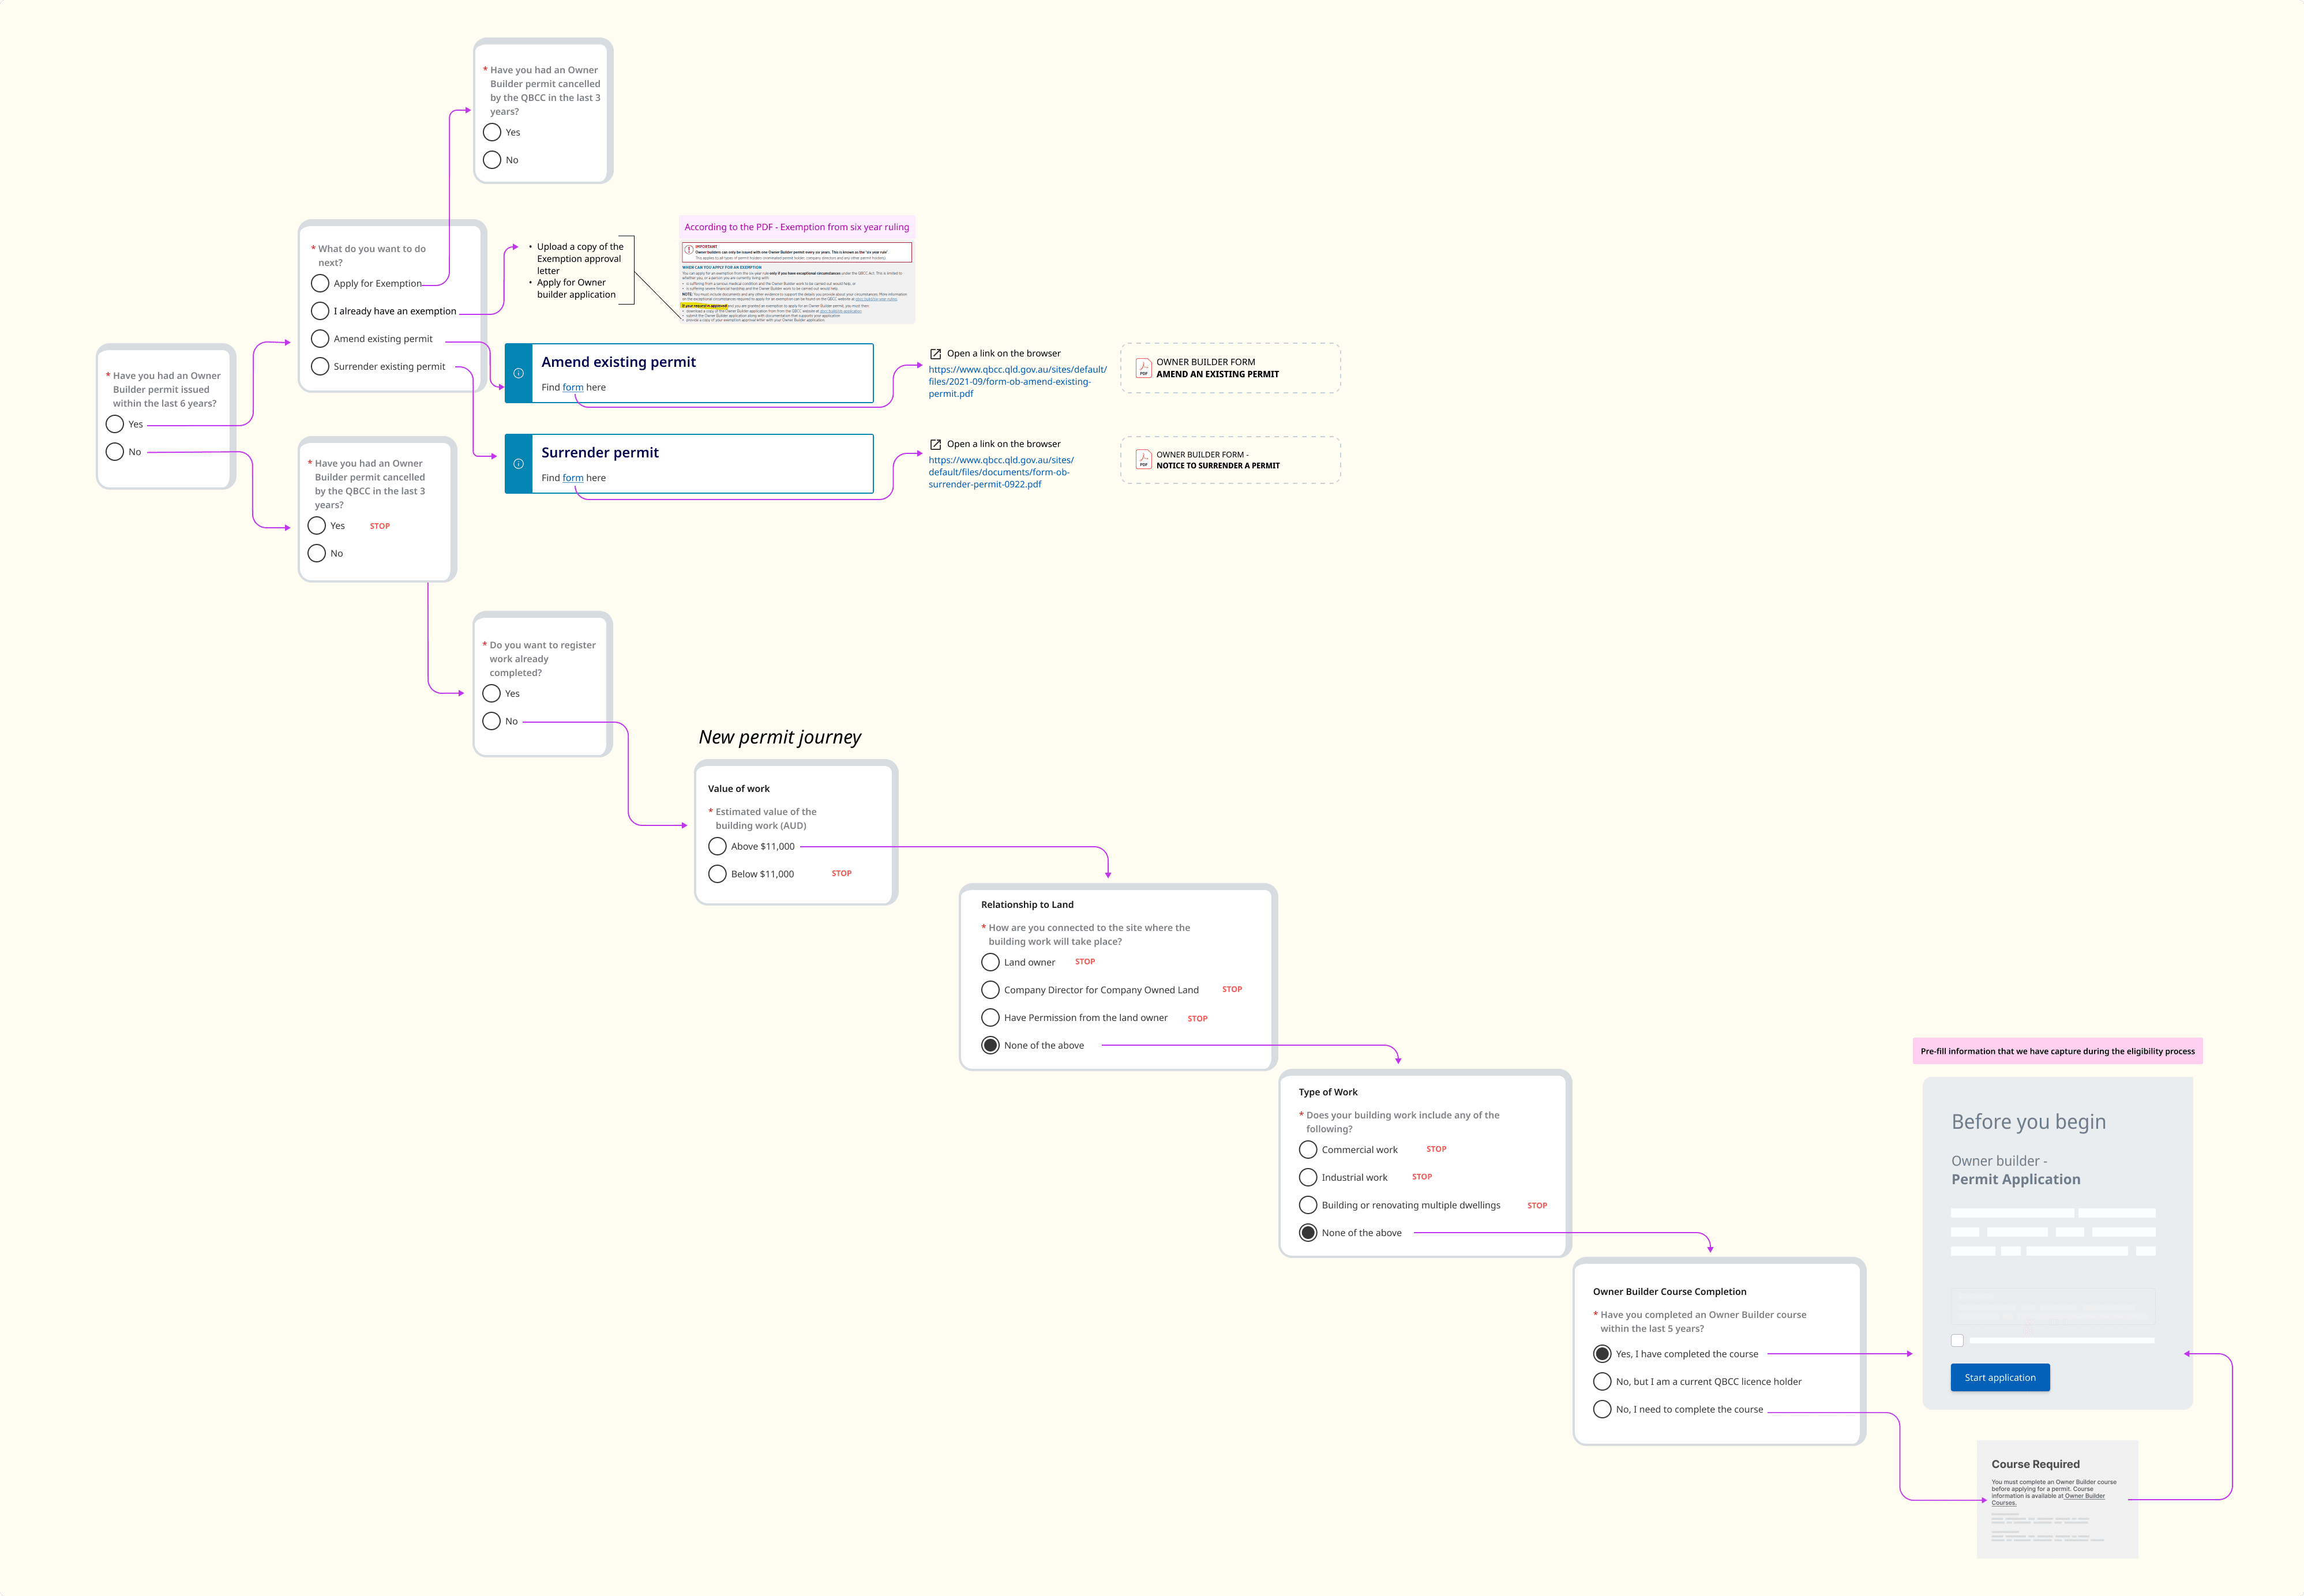
Task: Click the pink 'Pre-fill information' sticky note
Action: pos(2057,1051)
